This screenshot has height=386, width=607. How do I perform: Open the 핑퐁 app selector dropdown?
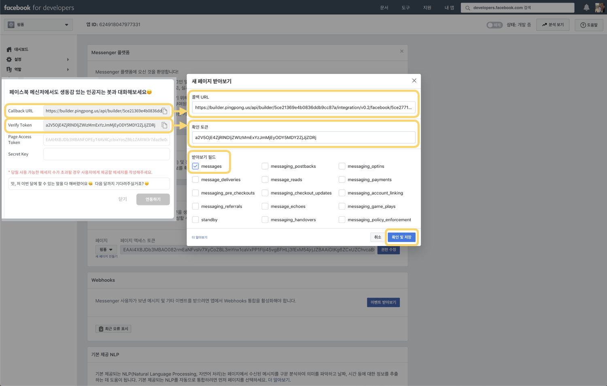(38, 25)
